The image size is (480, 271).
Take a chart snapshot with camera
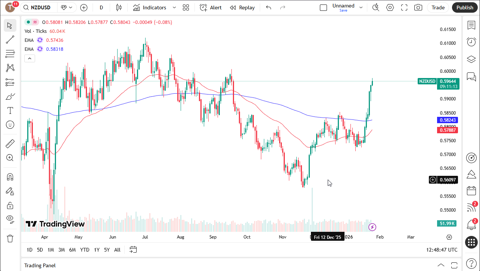(x=418, y=7)
